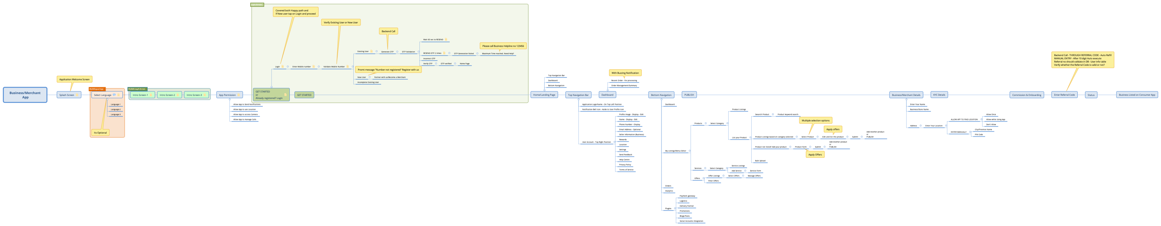Screen dimensions: 1161x226
Task: Open the comment bubble icon on Select Language
Action: pyautogui.click(x=115, y=95)
